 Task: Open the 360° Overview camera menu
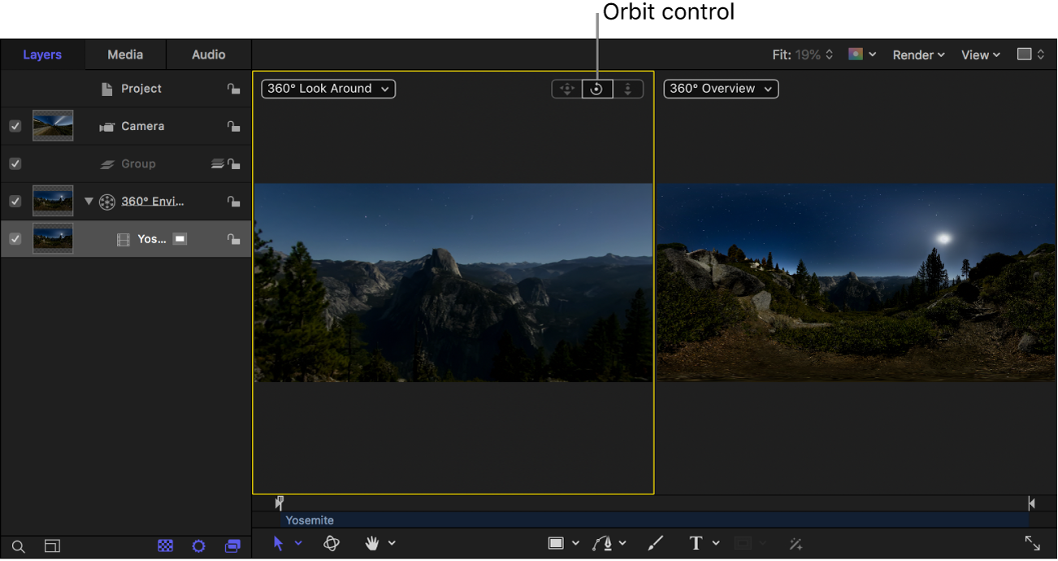[x=721, y=89]
